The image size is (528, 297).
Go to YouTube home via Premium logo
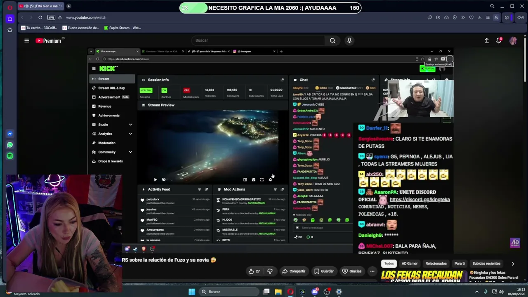(x=48, y=40)
